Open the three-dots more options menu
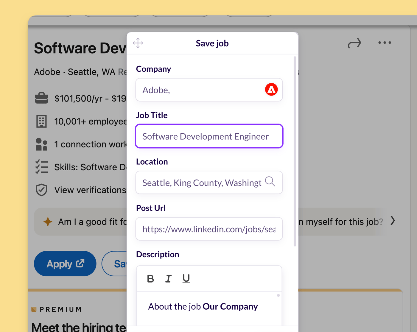 click(x=385, y=43)
